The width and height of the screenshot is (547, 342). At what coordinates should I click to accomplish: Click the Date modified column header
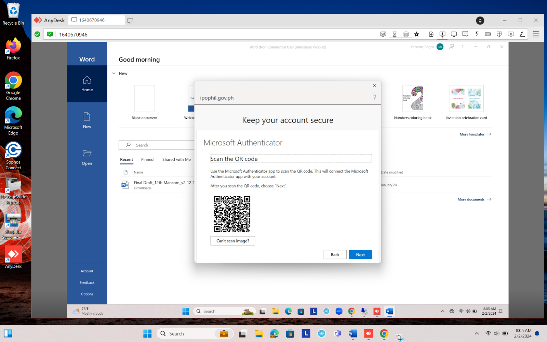tap(392, 172)
